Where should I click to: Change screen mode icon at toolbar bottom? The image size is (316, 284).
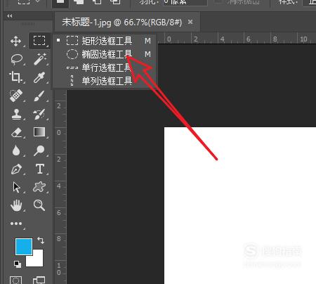tap(39, 280)
